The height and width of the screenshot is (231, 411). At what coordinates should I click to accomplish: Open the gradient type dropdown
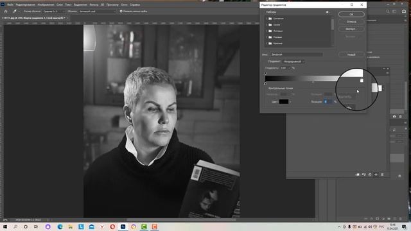click(293, 62)
